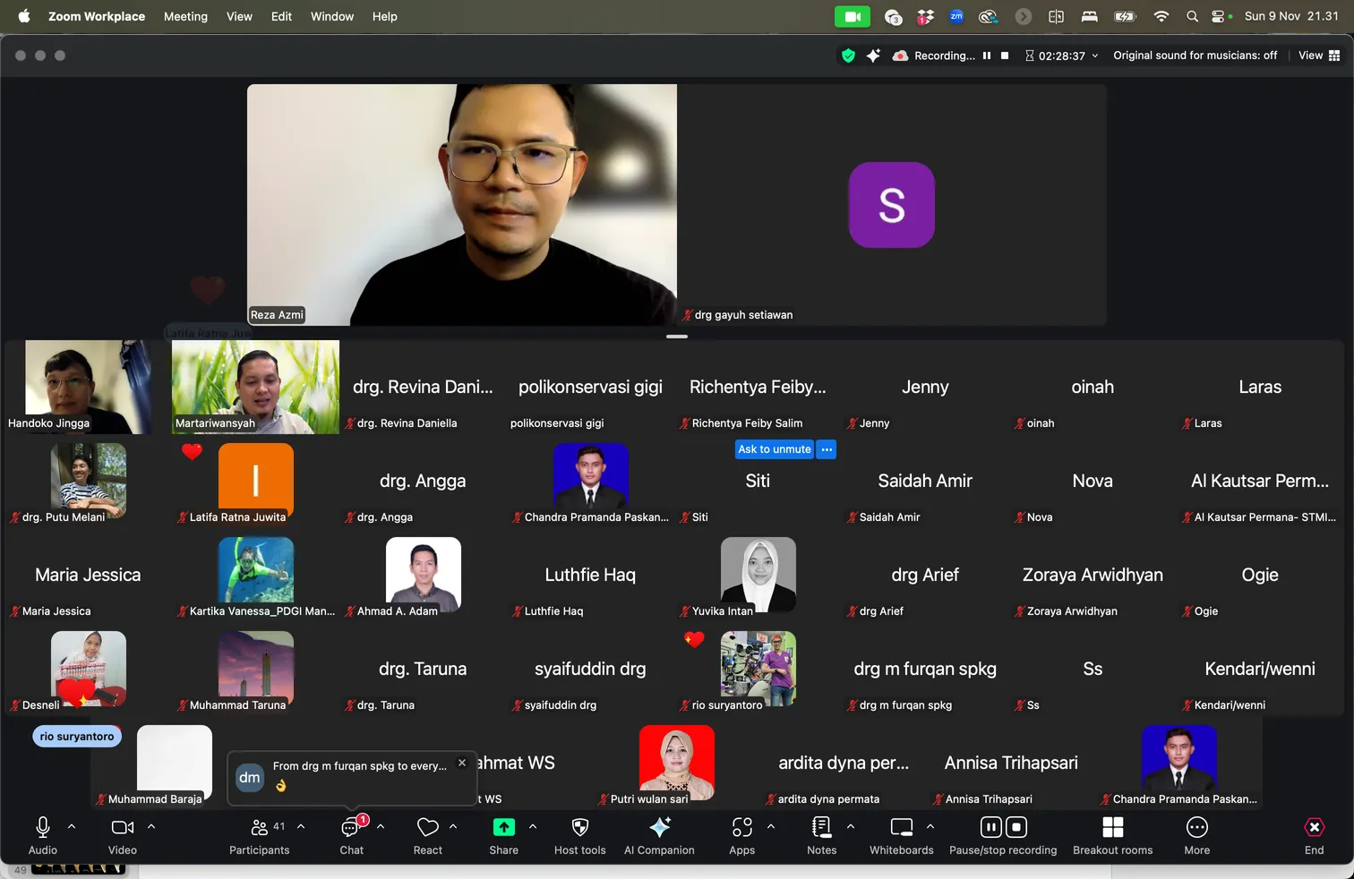Click the Share screen icon

503,829
